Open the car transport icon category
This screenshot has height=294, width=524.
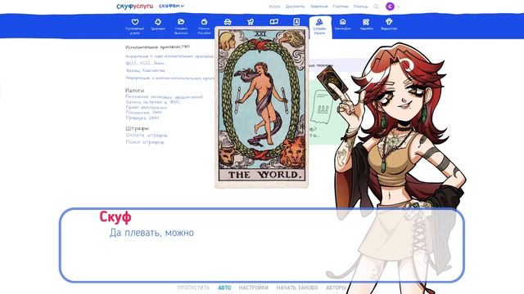click(228, 22)
